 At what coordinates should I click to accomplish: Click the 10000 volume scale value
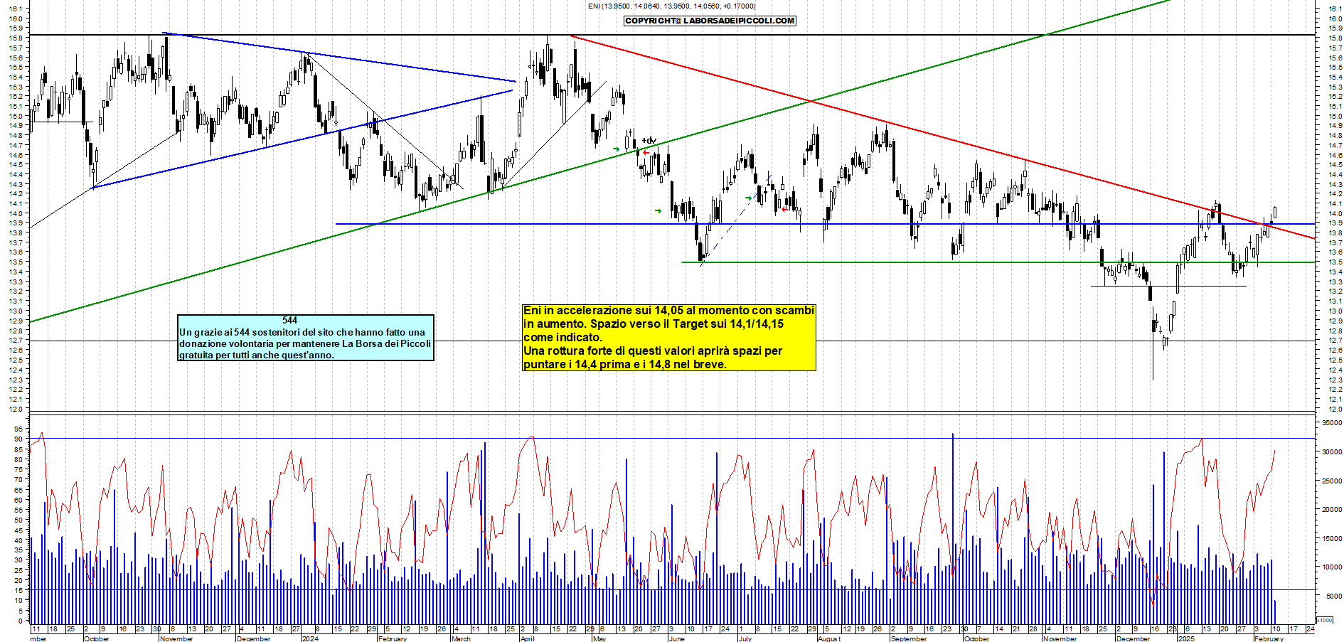[x=1332, y=567]
